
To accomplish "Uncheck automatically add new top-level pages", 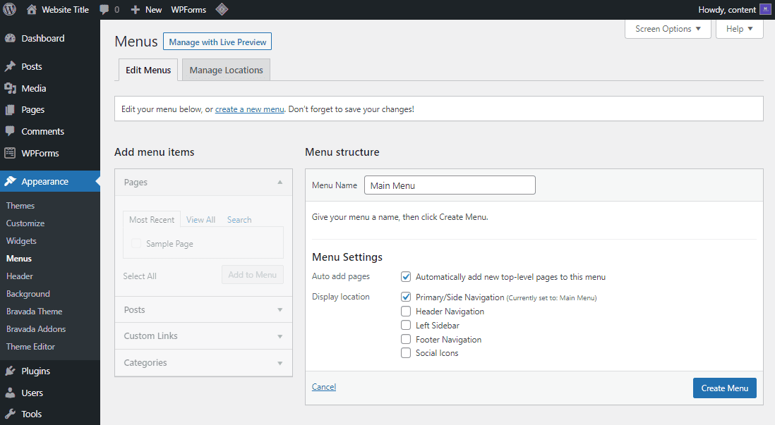I will (406, 276).
